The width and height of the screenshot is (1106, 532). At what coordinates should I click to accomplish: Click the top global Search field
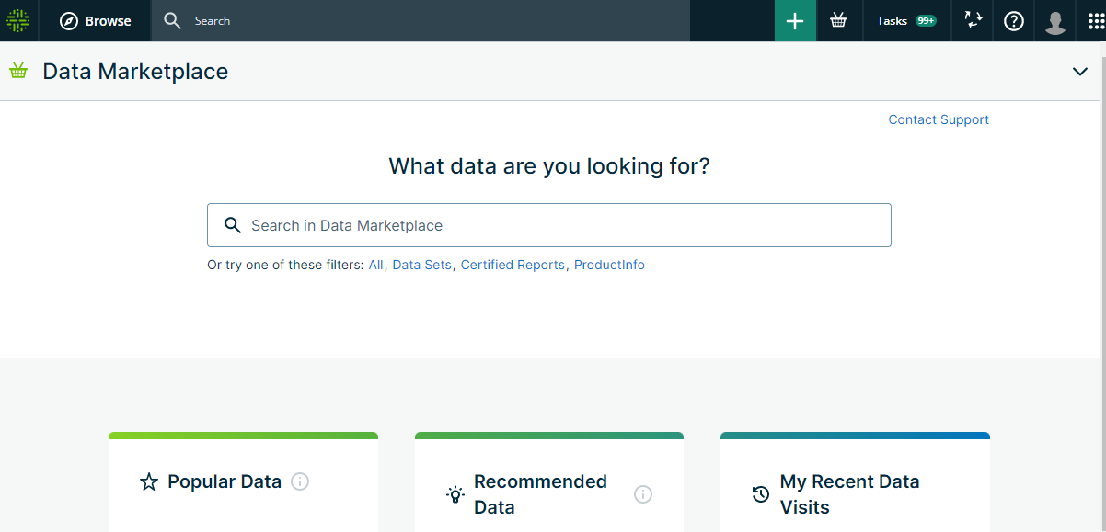tap(432, 21)
